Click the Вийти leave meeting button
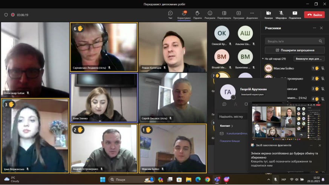The image size is (329, 185). (x=315, y=15)
